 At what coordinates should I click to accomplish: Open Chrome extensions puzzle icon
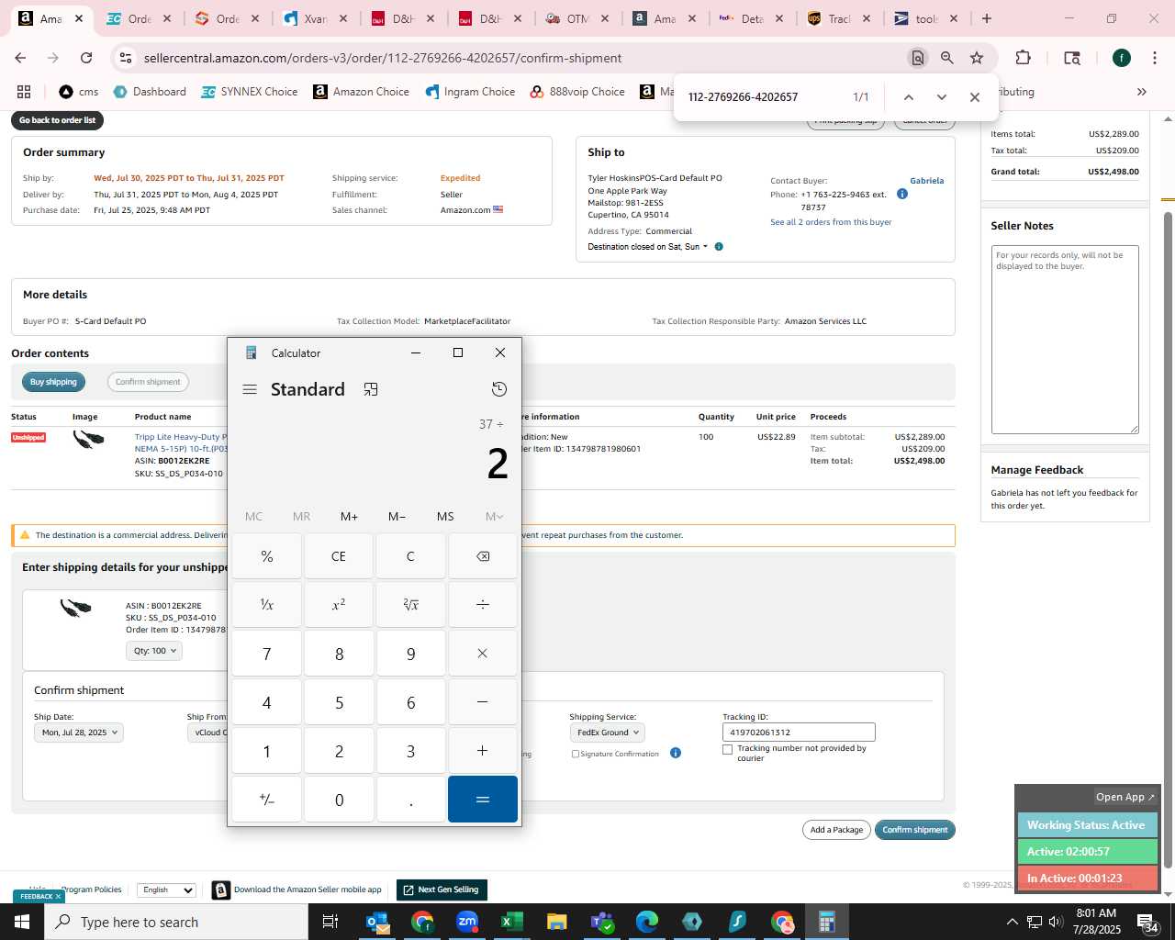pyautogui.click(x=1023, y=58)
